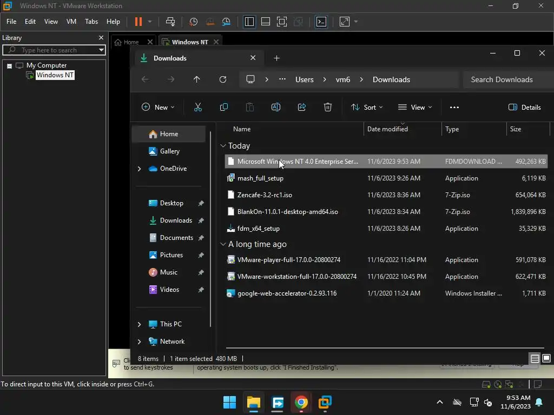Screen dimensions: 554x415
Task: Expand This PC in the sidebar
Action: [139, 324]
